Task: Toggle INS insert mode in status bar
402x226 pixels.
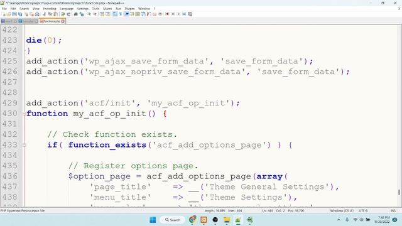Action: (x=393, y=211)
